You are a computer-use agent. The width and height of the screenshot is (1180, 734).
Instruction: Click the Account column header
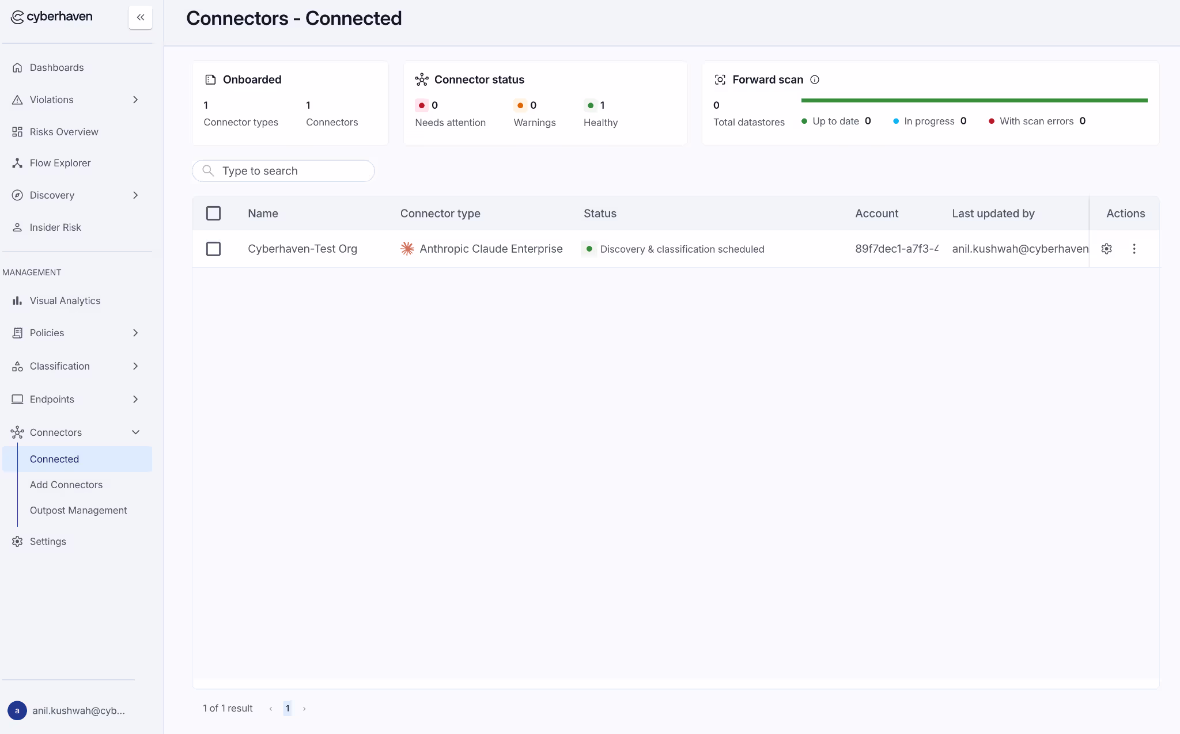click(876, 214)
